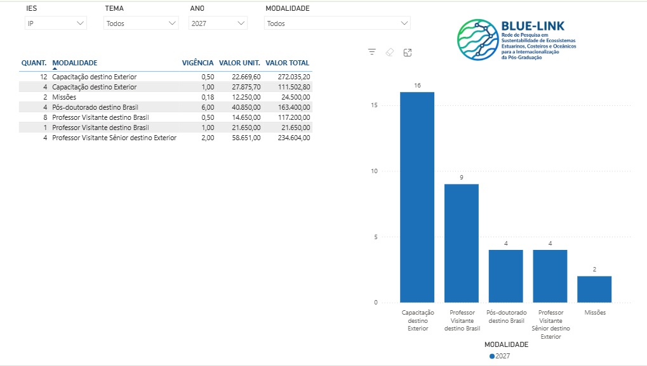Image resolution: width=647 pixels, height=366 pixels.
Task: Click Professor Visitante Sênior destino Exterior row
Action: click(166, 138)
